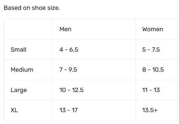Click the word 'Based' in the caption

click(x=13, y=8)
